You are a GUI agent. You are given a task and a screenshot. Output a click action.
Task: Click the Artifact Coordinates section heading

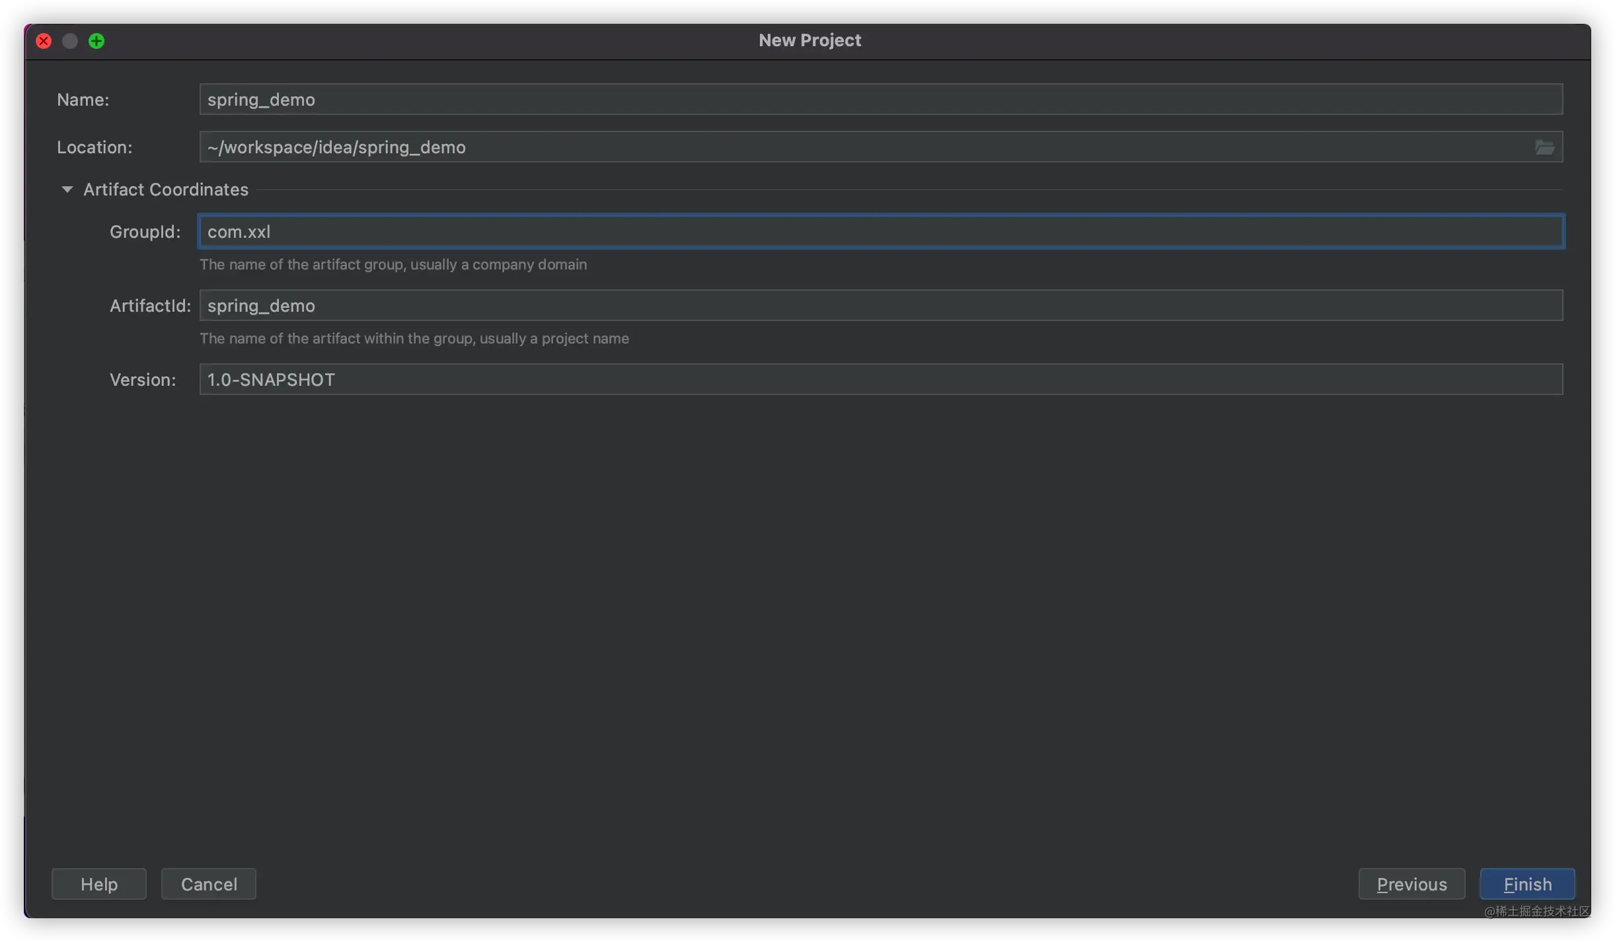point(166,190)
